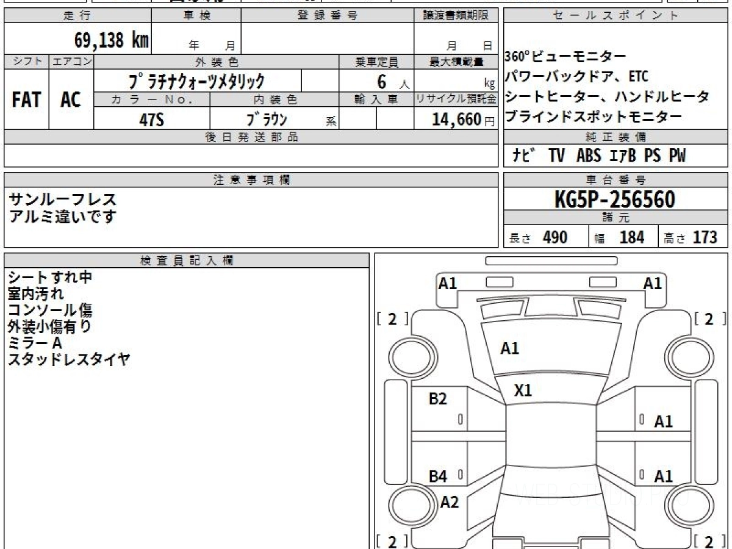
Task: Select the コンソール傷 inspector note
Action: tap(50, 310)
